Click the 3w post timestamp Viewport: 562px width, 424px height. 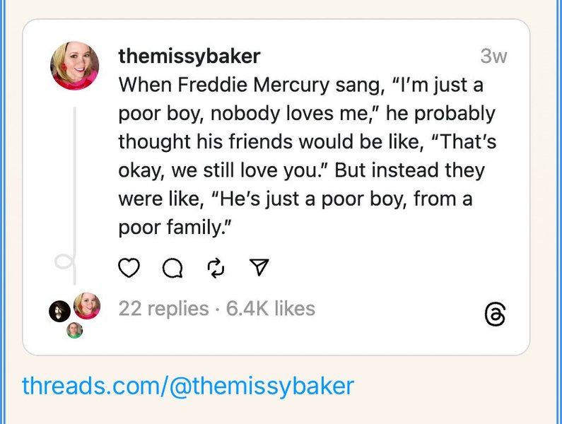(x=493, y=57)
